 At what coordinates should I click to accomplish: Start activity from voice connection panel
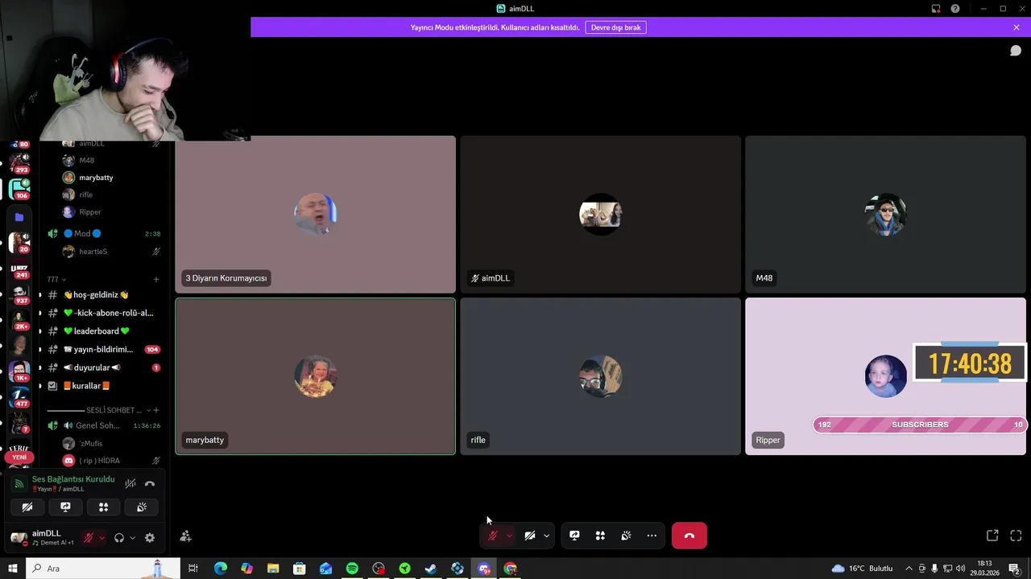click(x=103, y=507)
